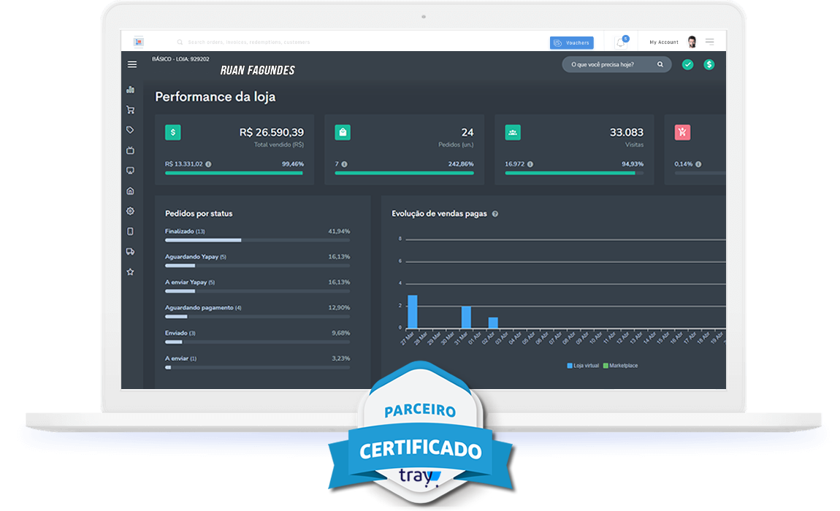Focus the 'Search orders, invoices' search field

point(249,42)
